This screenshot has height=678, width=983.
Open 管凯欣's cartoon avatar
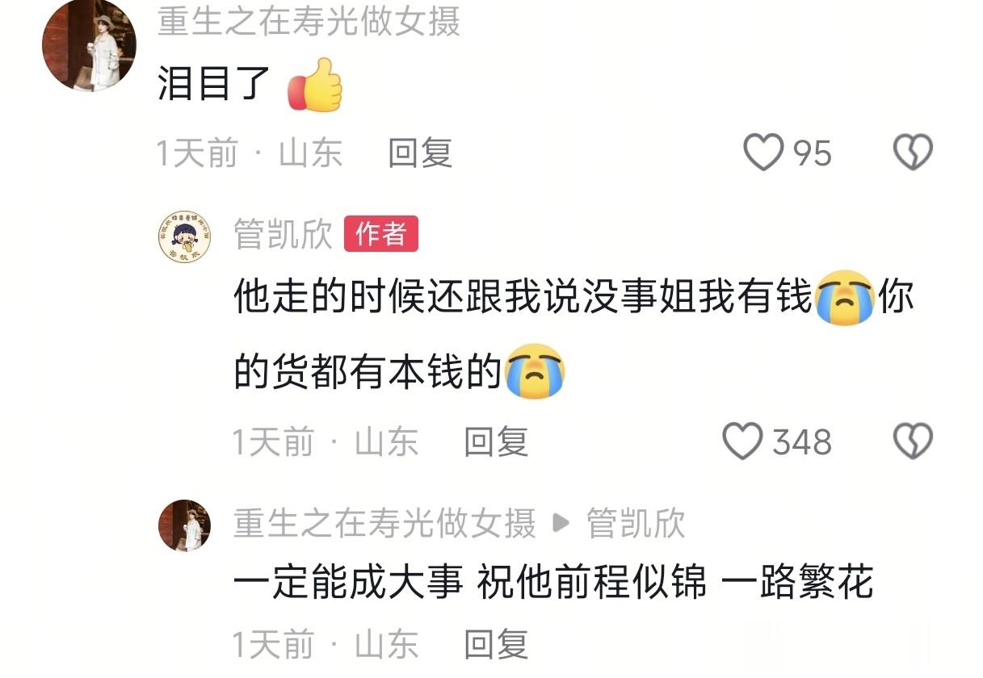(184, 236)
